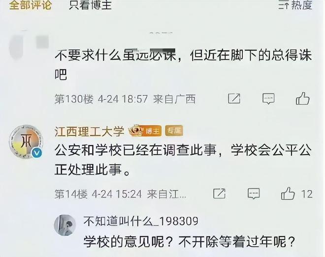Open 不知道叫什么_198309 username link
This screenshot has height=257, width=325.
pyautogui.click(x=141, y=221)
